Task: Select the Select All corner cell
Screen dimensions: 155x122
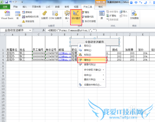Action: coord(3,34)
